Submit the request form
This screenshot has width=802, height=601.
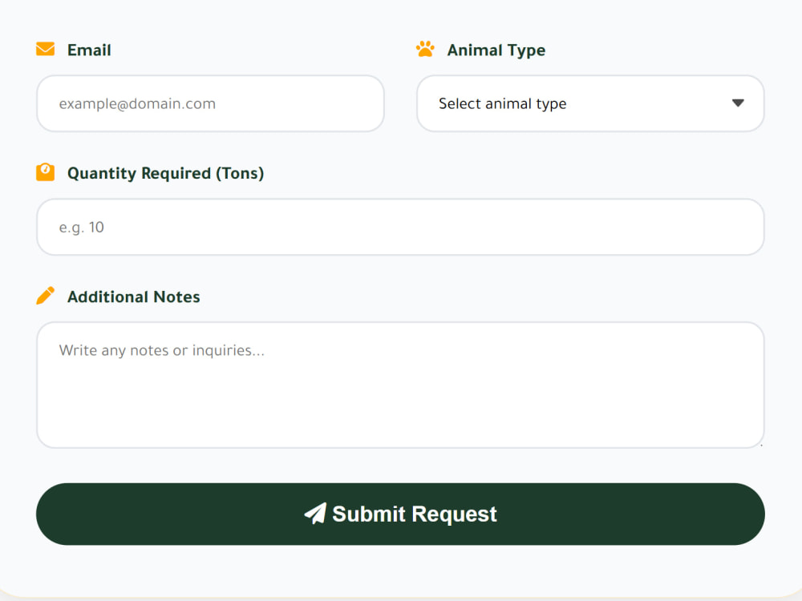point(400,514)
